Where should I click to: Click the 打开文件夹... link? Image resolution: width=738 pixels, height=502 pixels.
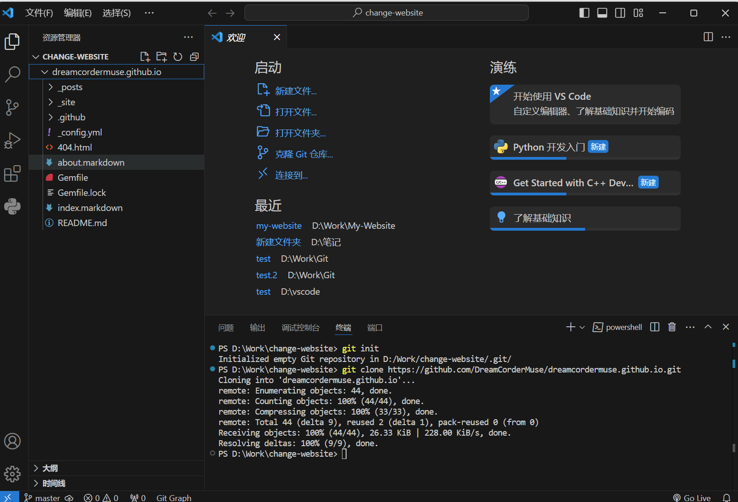[x=300, y=133]
